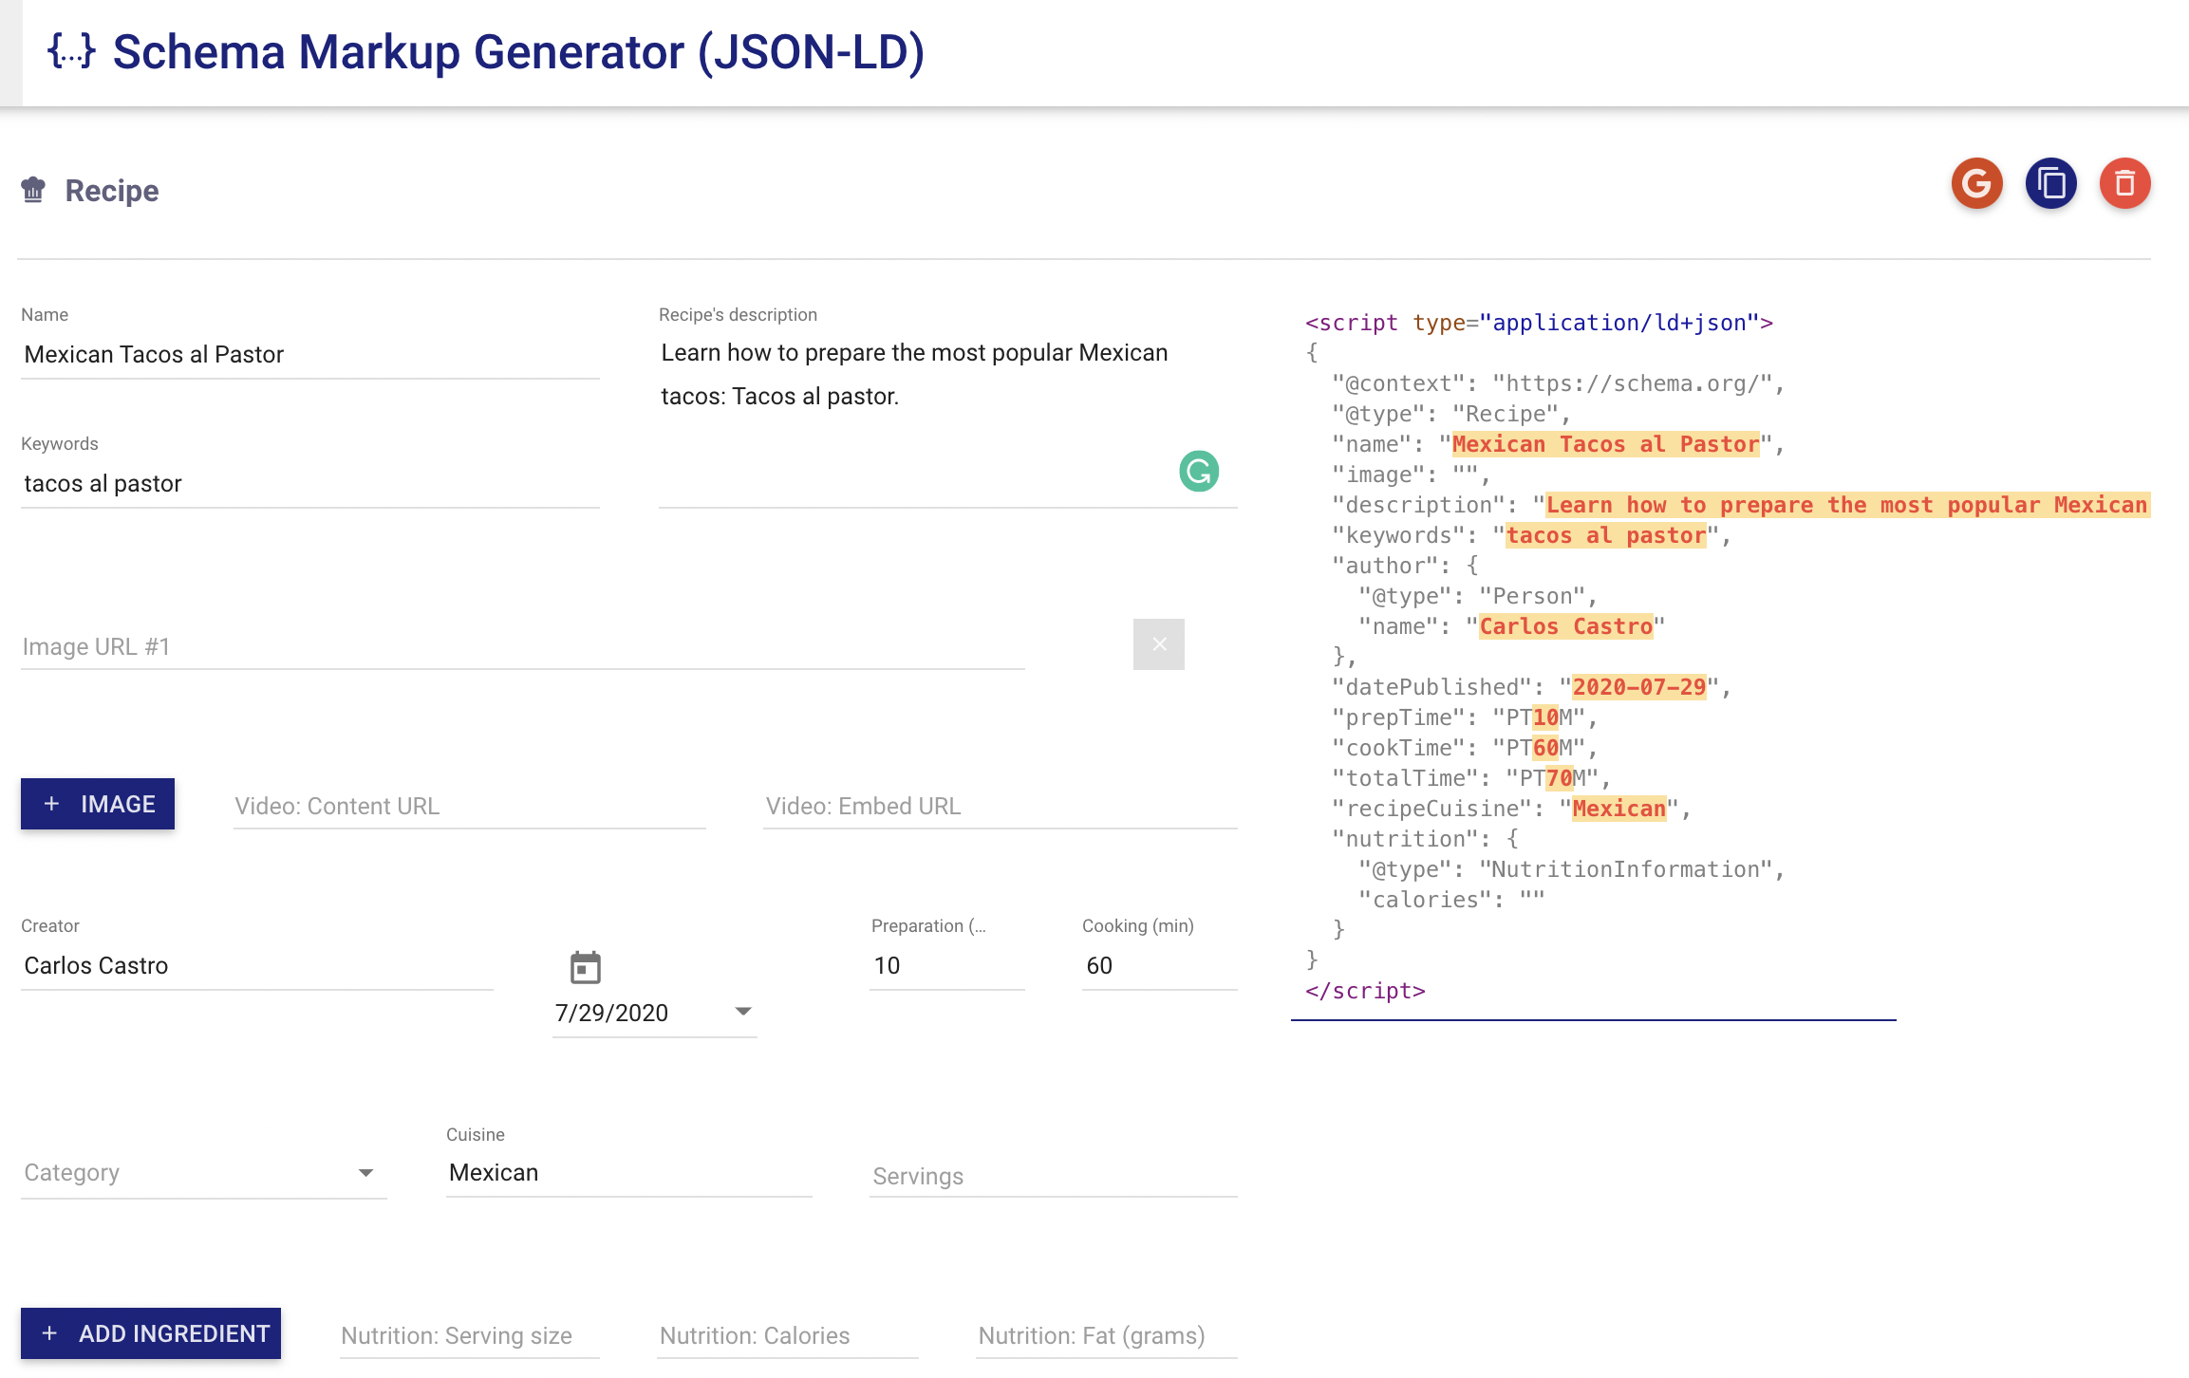2189x1378 pixels.
Task: Expand the date 7/29/2020 dropdown arrow
Action: click(743, 1012)
